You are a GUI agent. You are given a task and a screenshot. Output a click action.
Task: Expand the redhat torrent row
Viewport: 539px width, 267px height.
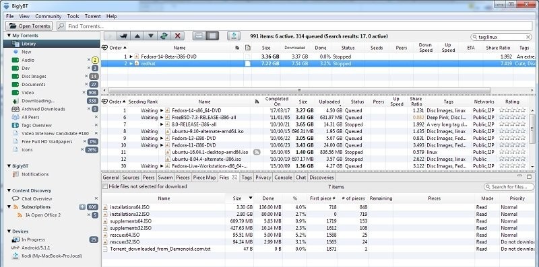pos(131,63)
